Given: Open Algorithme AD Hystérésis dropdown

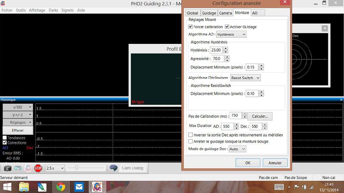Looking at the screenshot, I should coord(232,34).
